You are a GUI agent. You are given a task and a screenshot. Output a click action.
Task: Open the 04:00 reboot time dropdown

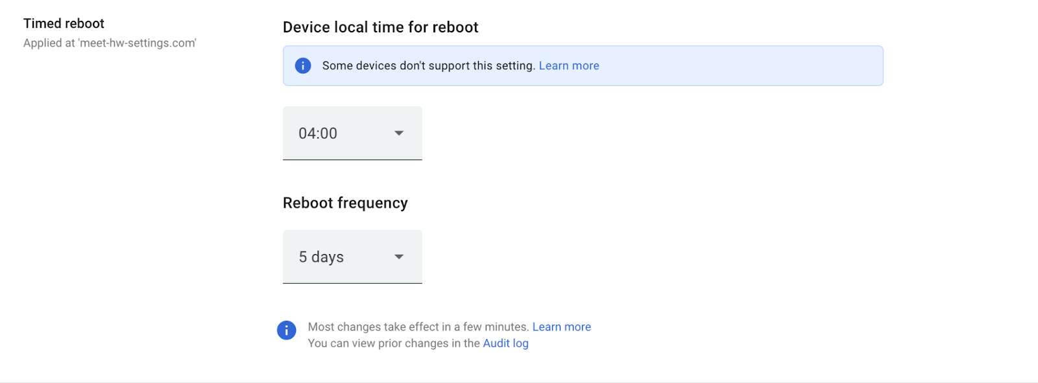352,133
